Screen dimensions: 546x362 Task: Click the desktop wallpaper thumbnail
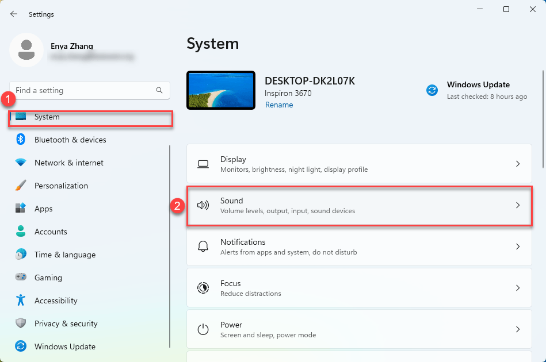point(221,90)
